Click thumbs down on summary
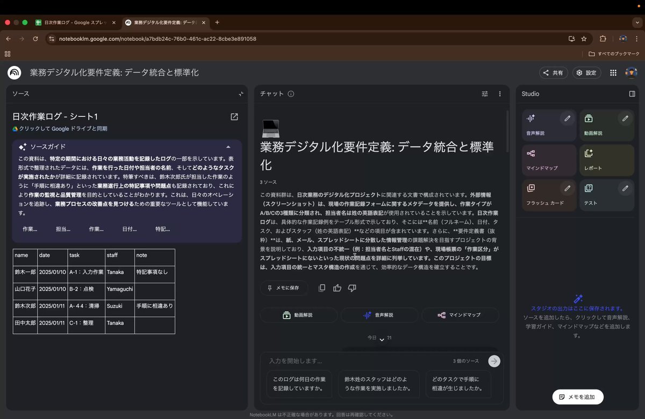The height and width of the screenshot is (419, 645). coord(352,288)
